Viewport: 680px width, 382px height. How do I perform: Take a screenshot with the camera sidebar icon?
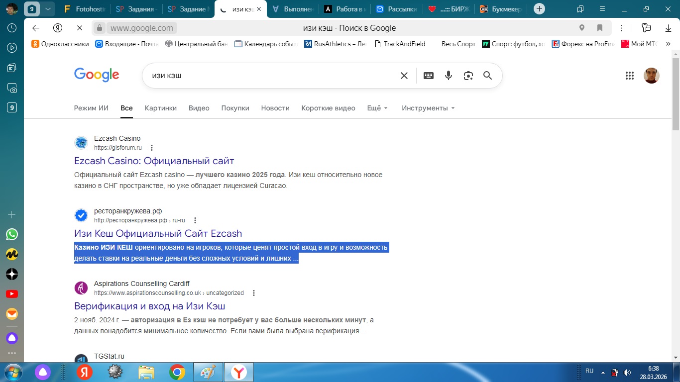[12, 88]
